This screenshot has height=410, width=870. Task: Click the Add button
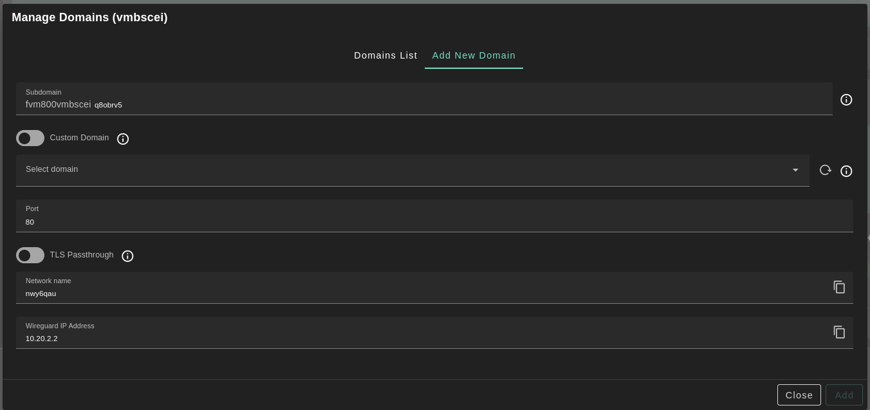coord(844,395)
